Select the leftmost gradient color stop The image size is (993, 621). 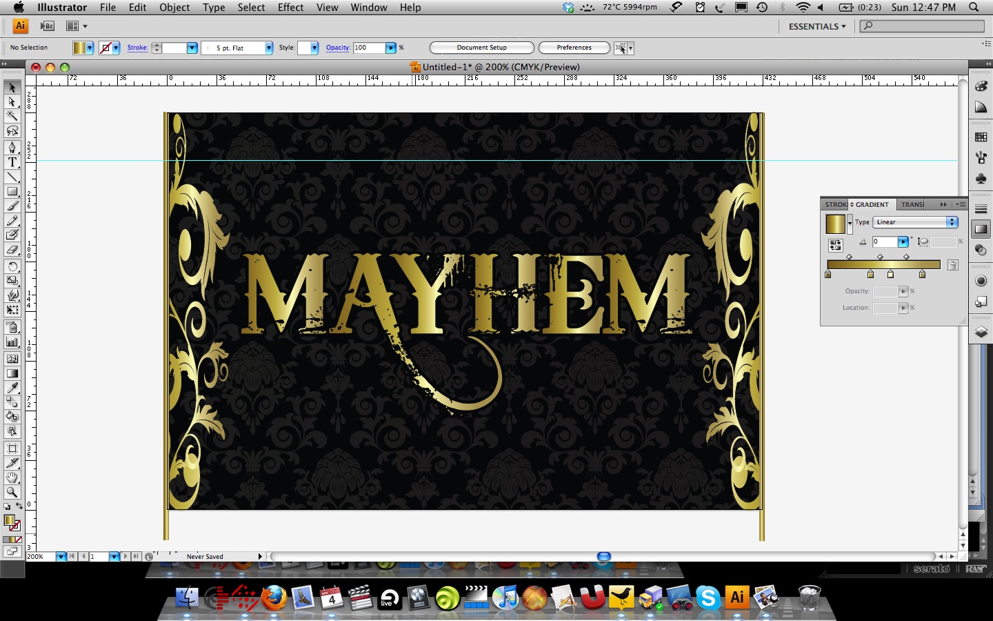pos(828,275)
